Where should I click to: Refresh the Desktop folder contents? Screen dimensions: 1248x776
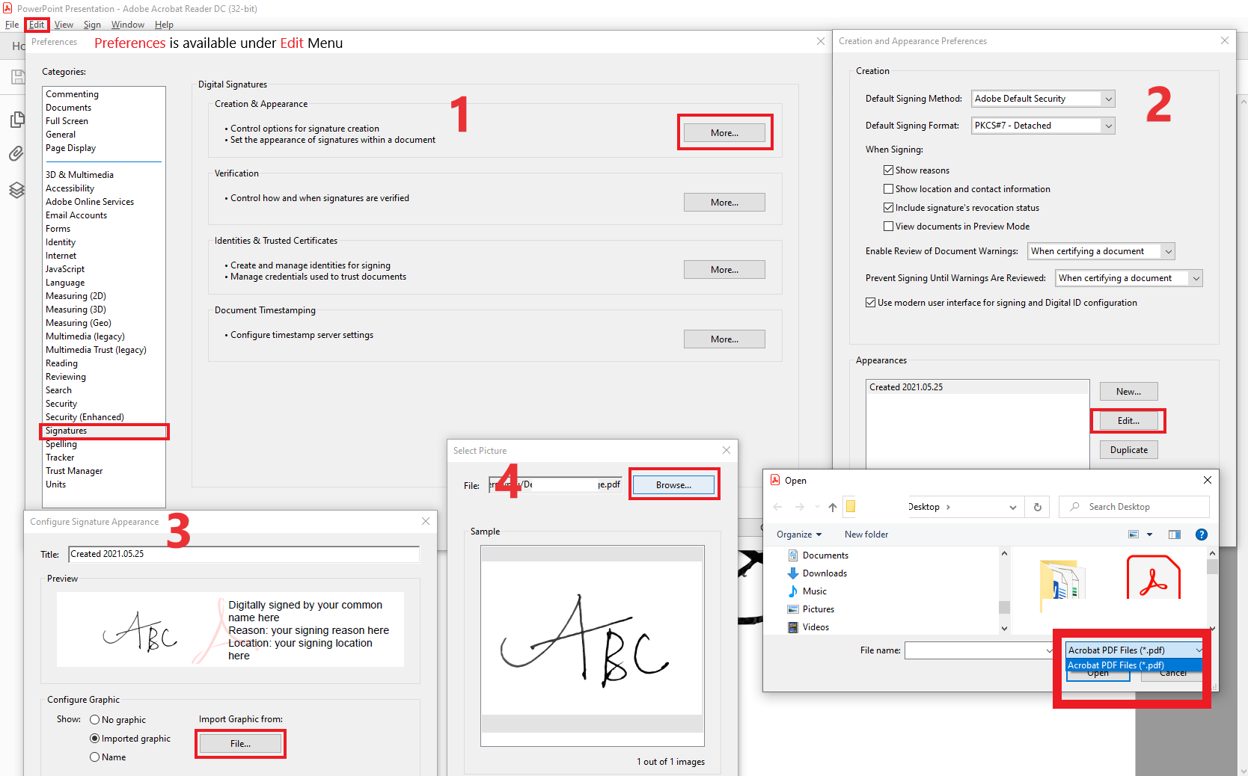(x=1037, y=507)
